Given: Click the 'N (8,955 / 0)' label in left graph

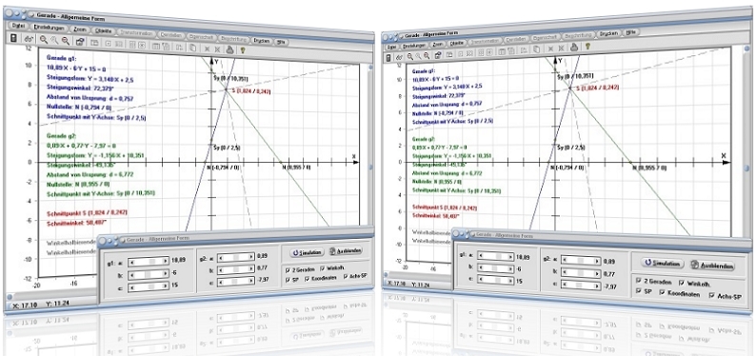Looking at the screenshot, I should [295, 167].
